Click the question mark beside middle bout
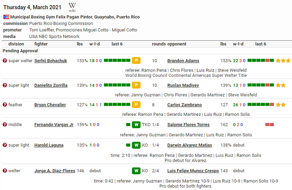292x190 pixels. tap(5, 125)
